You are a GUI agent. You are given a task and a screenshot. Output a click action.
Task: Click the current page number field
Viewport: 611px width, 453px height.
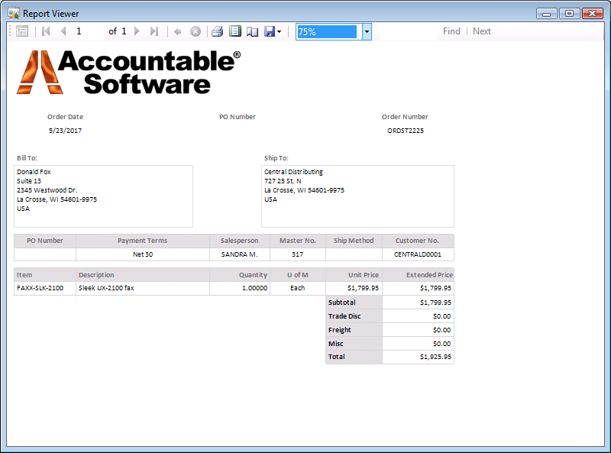[x=89, y=31]
